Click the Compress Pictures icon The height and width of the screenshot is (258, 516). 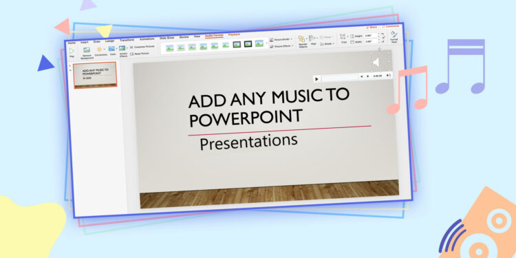tap(131, 47)
